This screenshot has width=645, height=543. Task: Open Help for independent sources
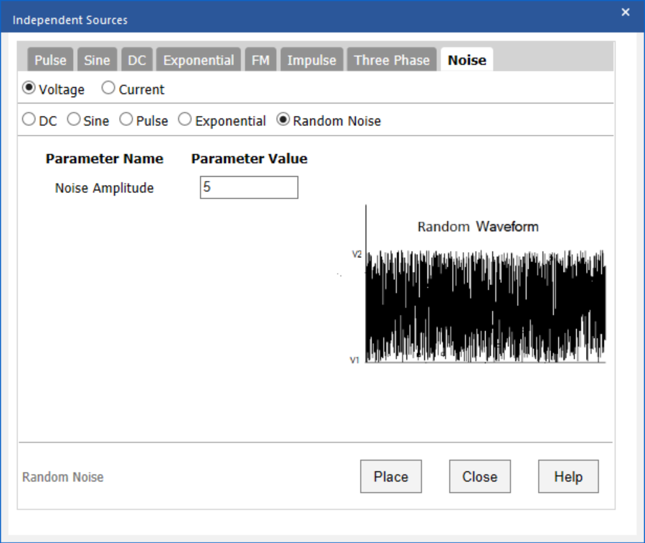click(568, 476)
